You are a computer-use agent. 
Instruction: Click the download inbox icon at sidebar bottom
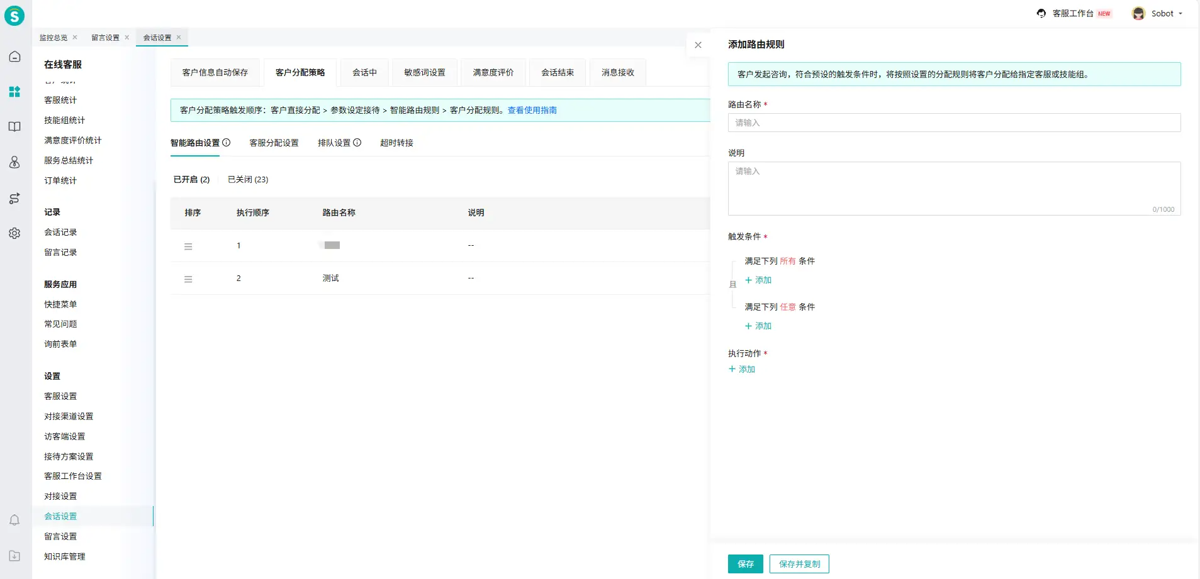[x=14, y=556]
